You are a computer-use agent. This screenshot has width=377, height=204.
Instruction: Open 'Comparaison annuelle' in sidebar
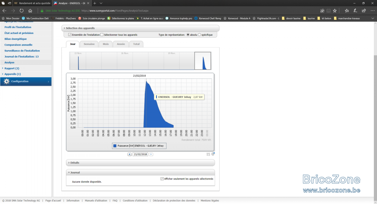18,45
